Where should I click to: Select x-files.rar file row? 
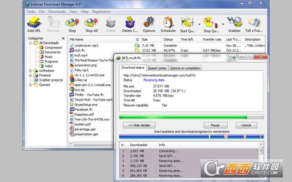[x=81, y=80]
